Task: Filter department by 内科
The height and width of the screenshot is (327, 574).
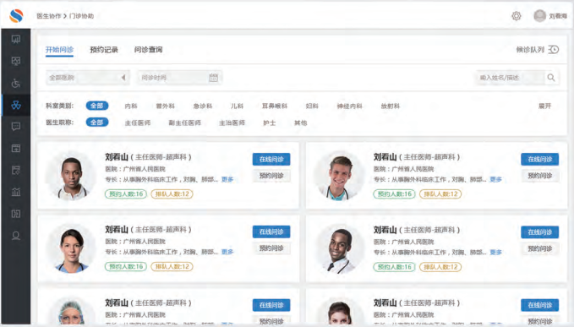Action: coord(131,106)
